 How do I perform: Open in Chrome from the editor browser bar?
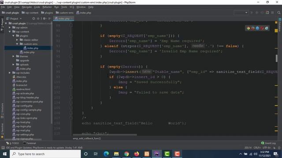point(249,28)
